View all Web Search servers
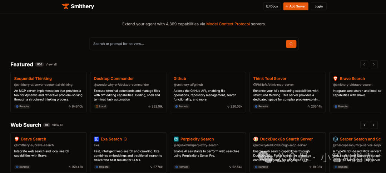Screen dimensions: 386x173 click(58, 125)
